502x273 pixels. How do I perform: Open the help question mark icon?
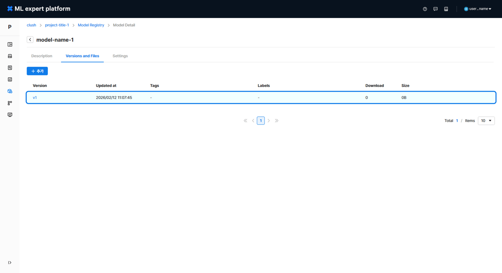coord(425,9)
